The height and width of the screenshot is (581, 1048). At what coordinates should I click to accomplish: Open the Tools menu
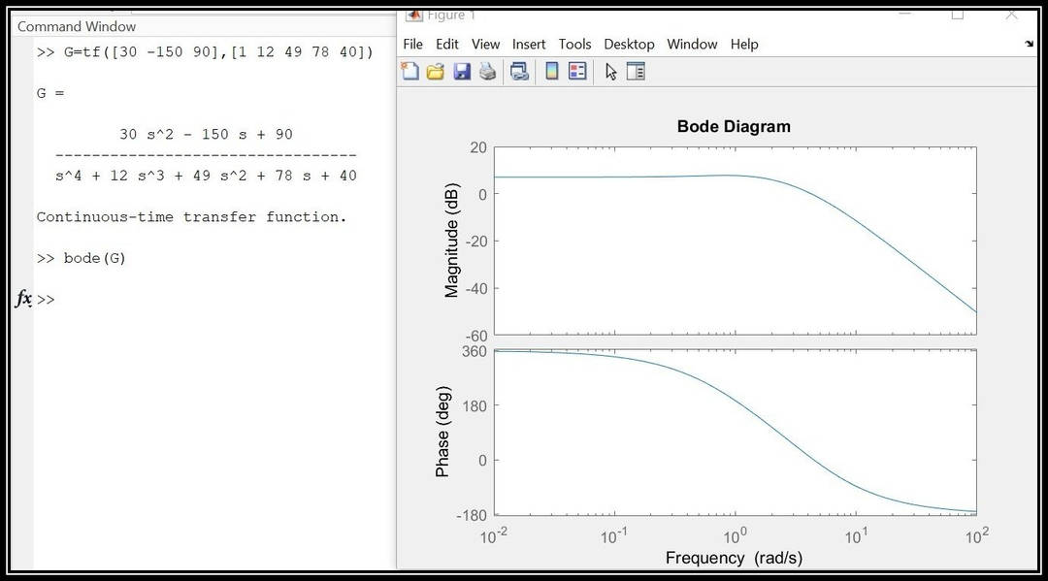point(574,44)
